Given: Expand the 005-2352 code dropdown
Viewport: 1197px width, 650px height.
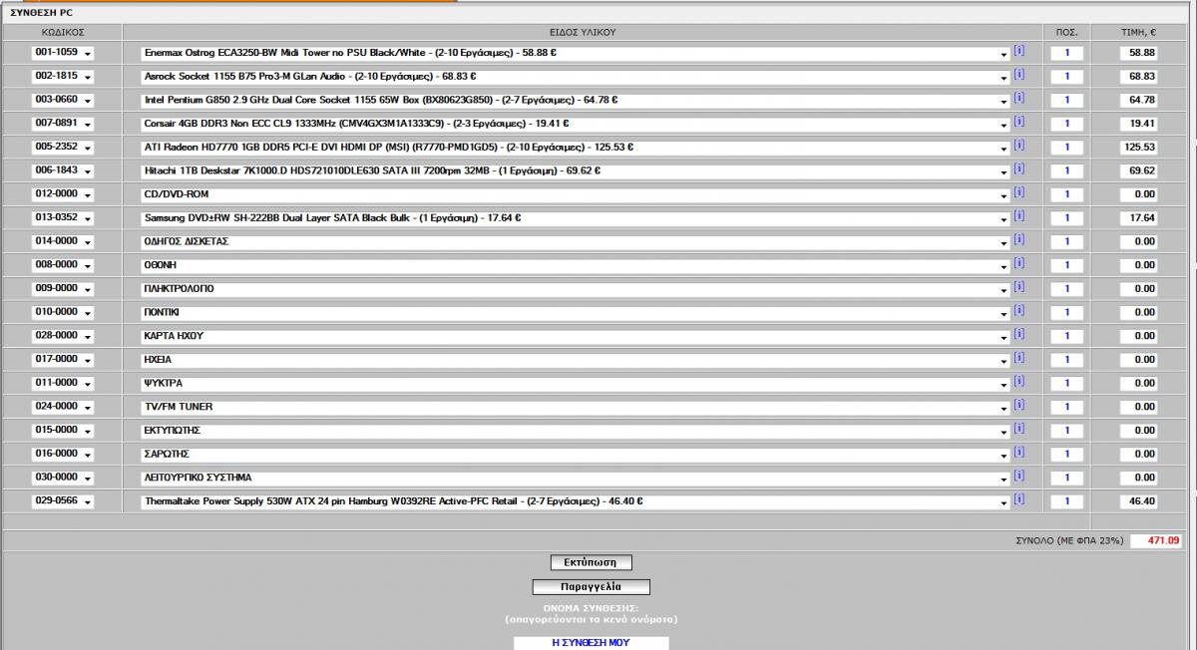Looking at the screenshot, I should point(62,147).
